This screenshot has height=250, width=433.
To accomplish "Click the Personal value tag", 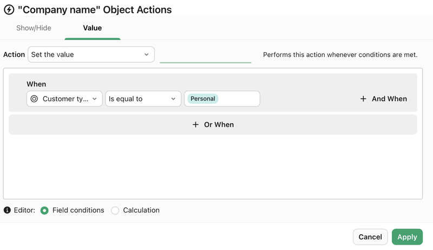I will pyautogui.click(x=203, y=99).
